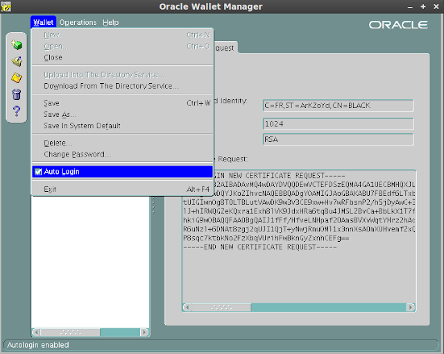
Task: Minimize the Oracle Wallet Manager window
Action: pos(410,7)
